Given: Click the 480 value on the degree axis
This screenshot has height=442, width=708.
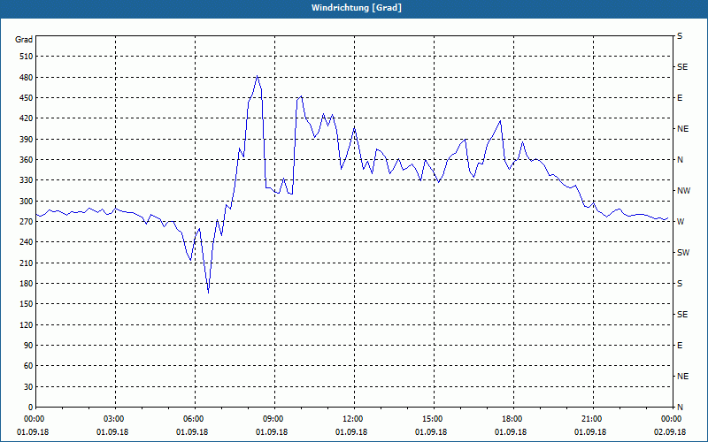Looking at the screenshot, I should pyautogui.click(x=27, y=78).
